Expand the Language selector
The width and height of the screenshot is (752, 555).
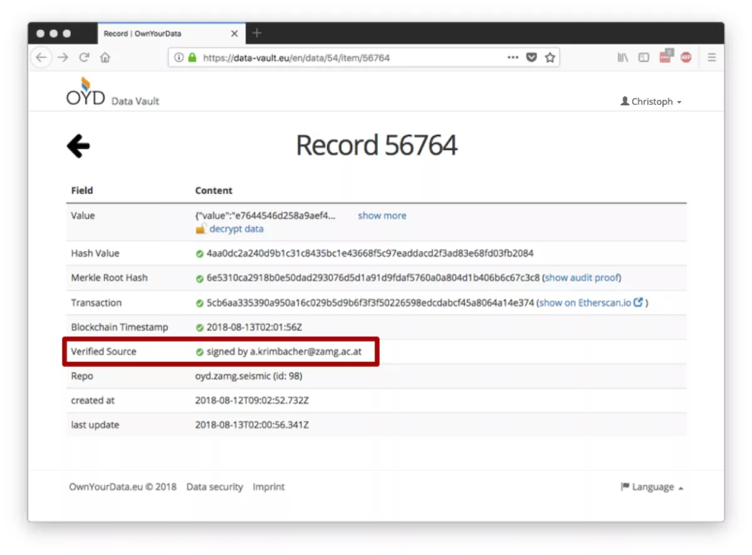tap(652, 487)
